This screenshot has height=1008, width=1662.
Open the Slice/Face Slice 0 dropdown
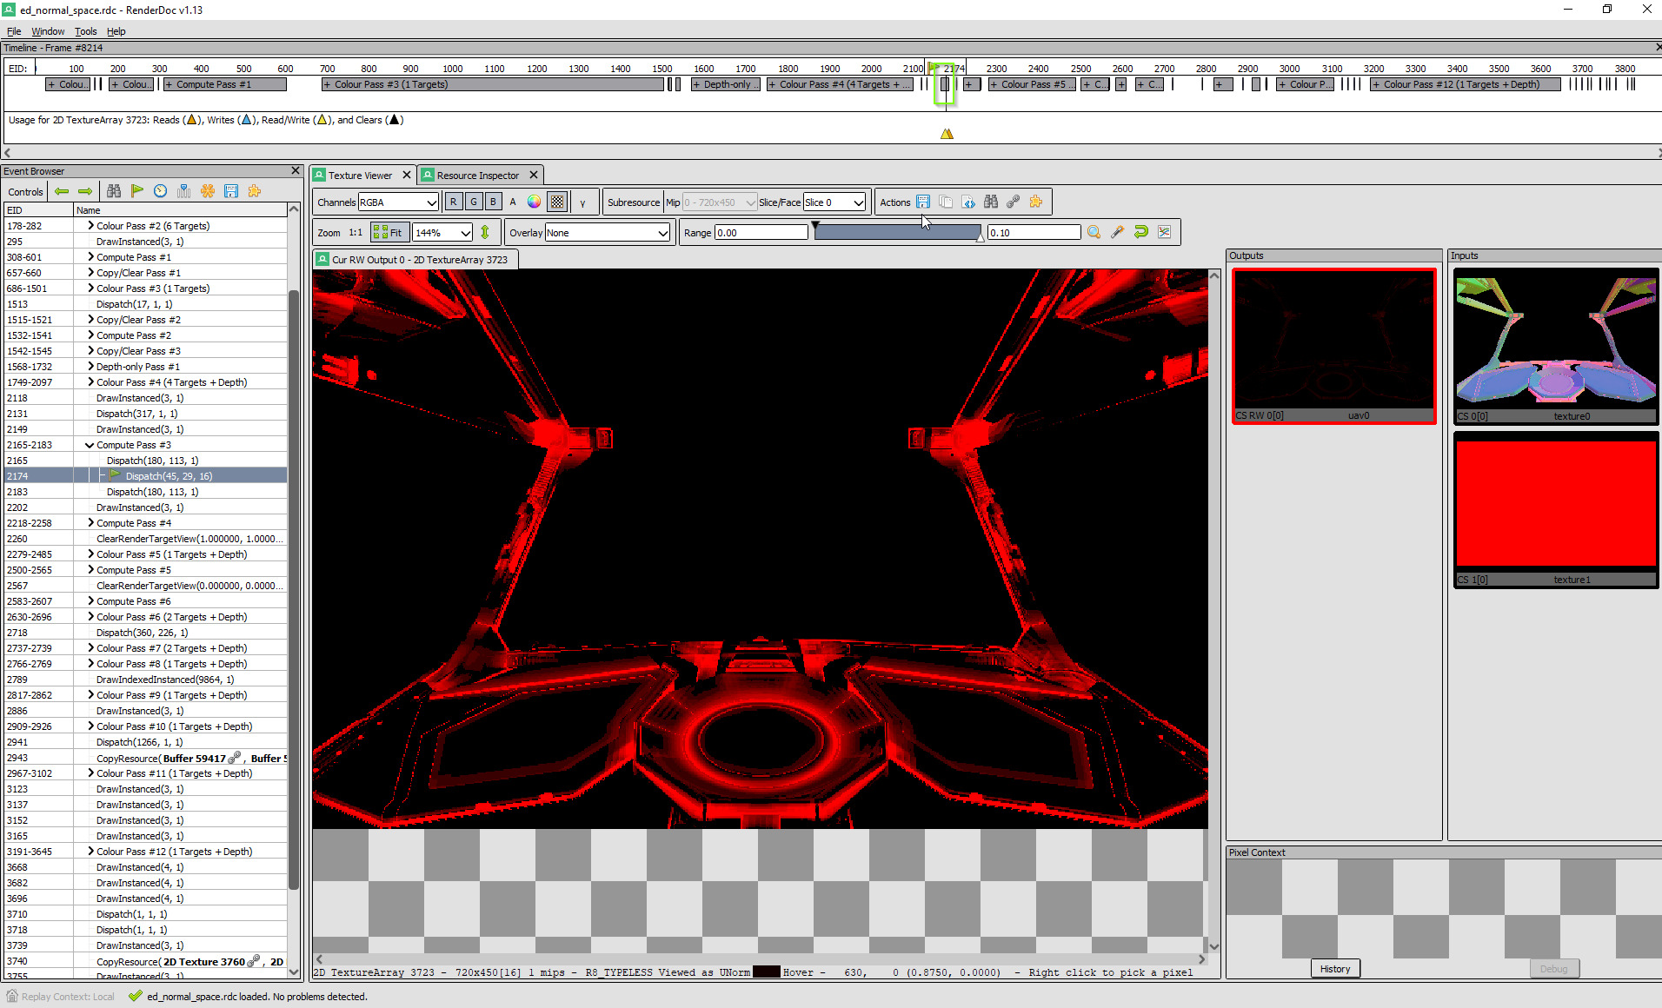coord(834,202)
